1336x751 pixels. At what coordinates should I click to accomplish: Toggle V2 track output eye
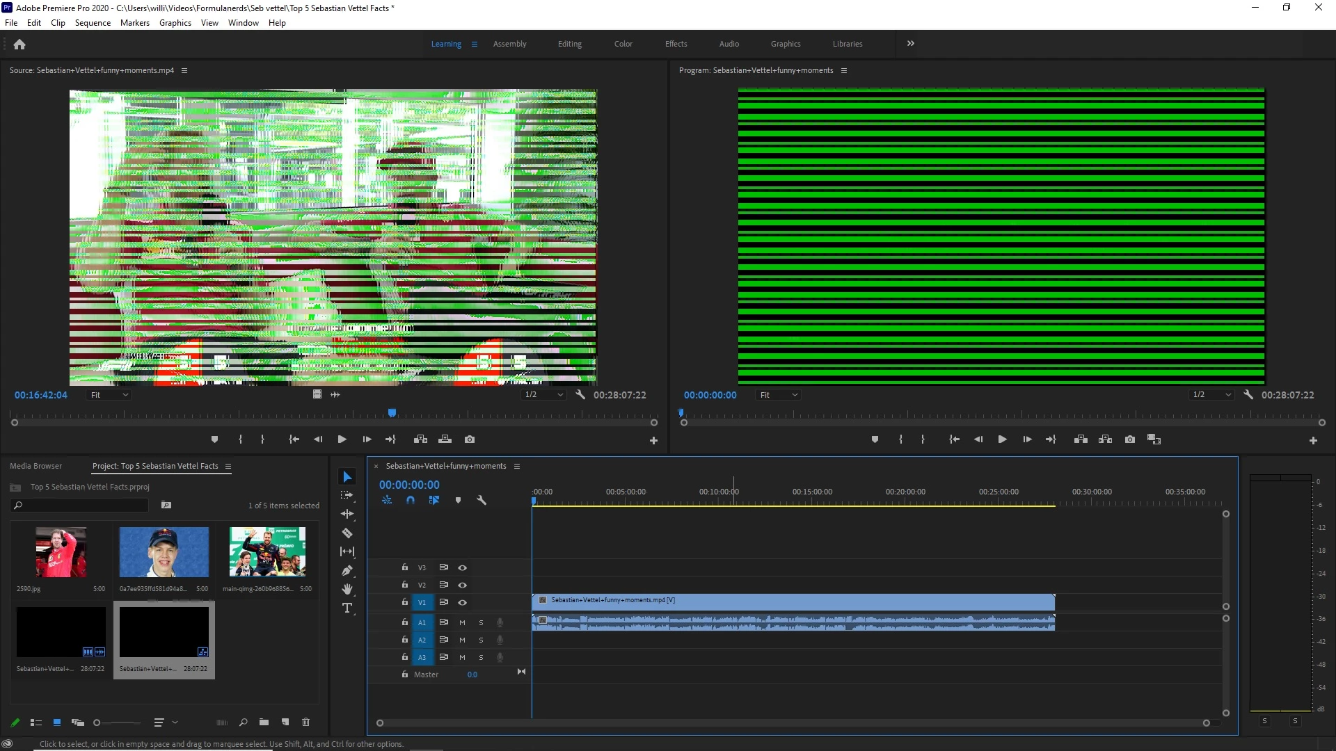pos(462,586)
